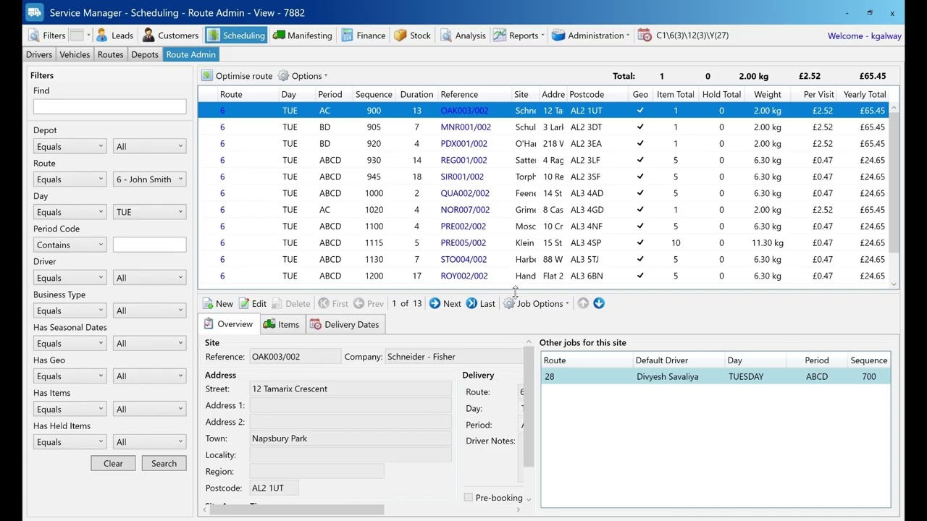Viewport: 927px width, 521px height.
Task: Open the Driver value All dropdown
Action: coord(149,278)
